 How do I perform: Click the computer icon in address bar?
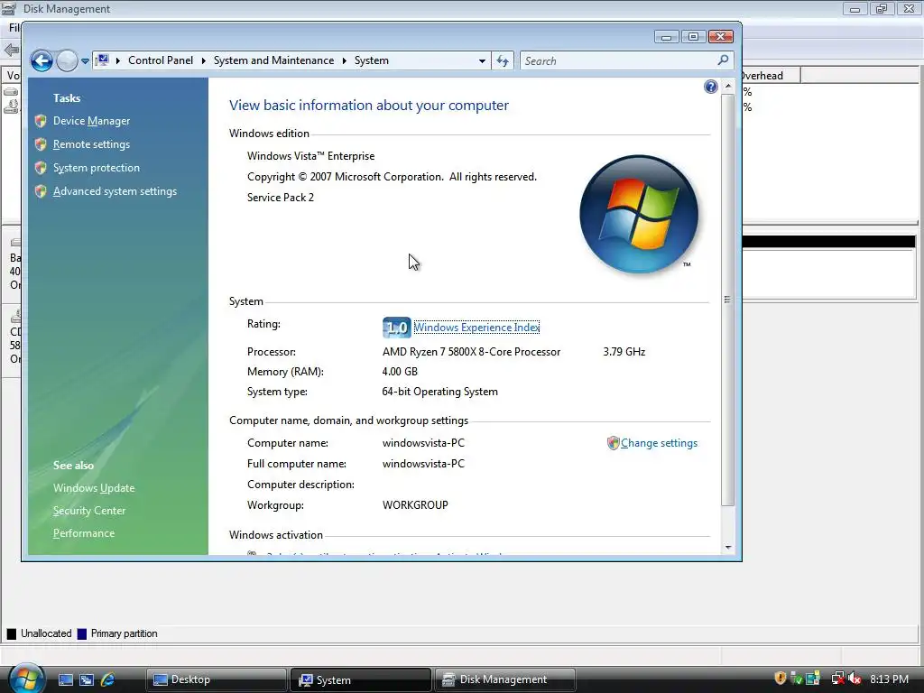(x=103, y=60)
